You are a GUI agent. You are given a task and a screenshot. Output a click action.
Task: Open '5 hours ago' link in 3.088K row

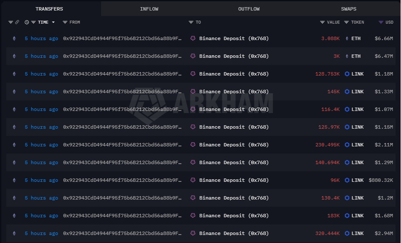click(41, 38)
